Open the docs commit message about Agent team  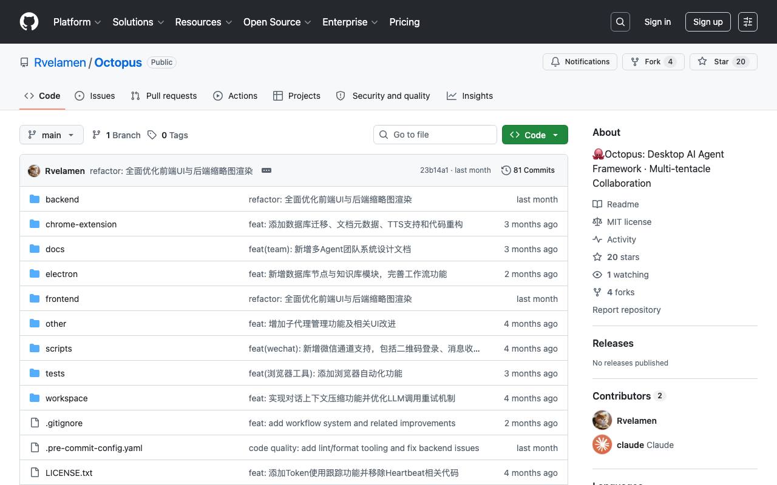coord(330,249)
